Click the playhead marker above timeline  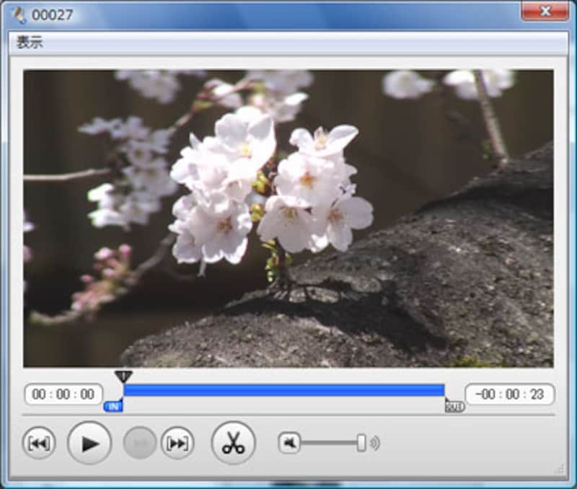(x=123, y=376)
